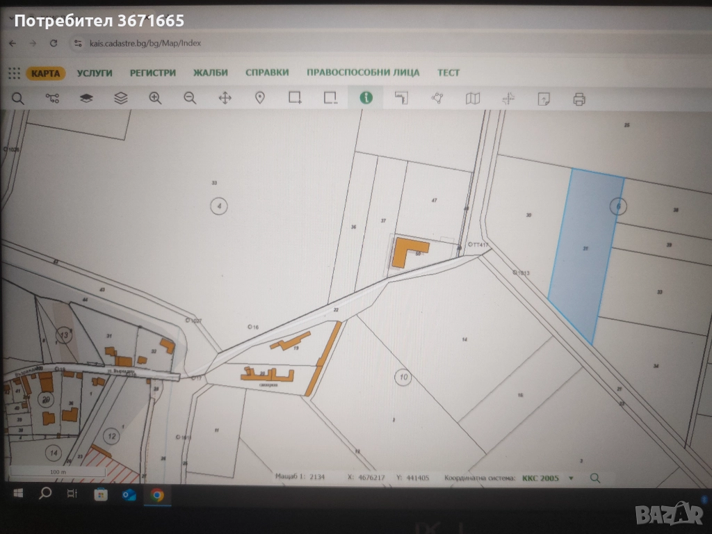Click the search magnifier in the map toolbar
Viewport: 712px width, 534px height.
click(17, 98)
